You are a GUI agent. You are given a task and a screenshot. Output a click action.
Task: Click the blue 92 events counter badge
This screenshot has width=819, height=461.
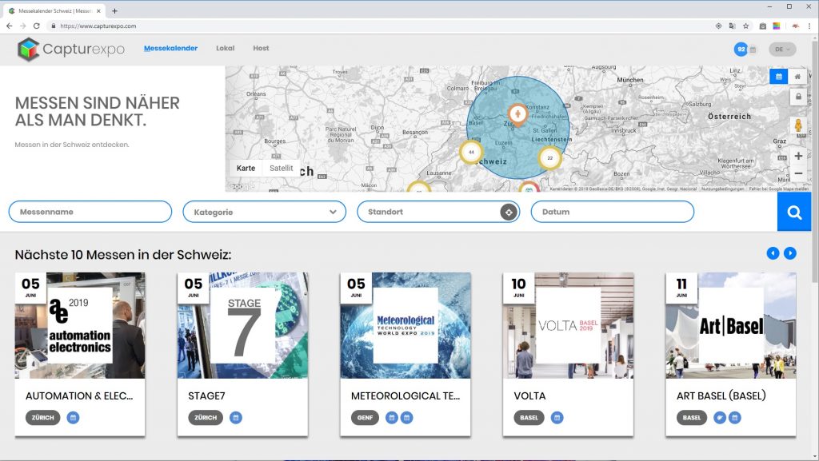click(x=741, y=50)
